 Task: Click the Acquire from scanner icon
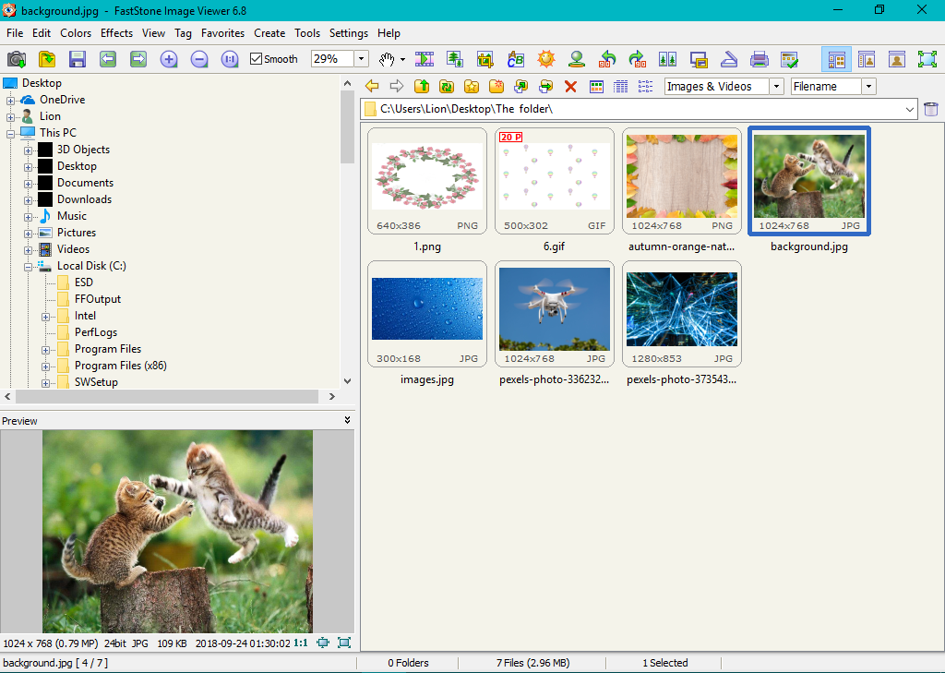729,59
